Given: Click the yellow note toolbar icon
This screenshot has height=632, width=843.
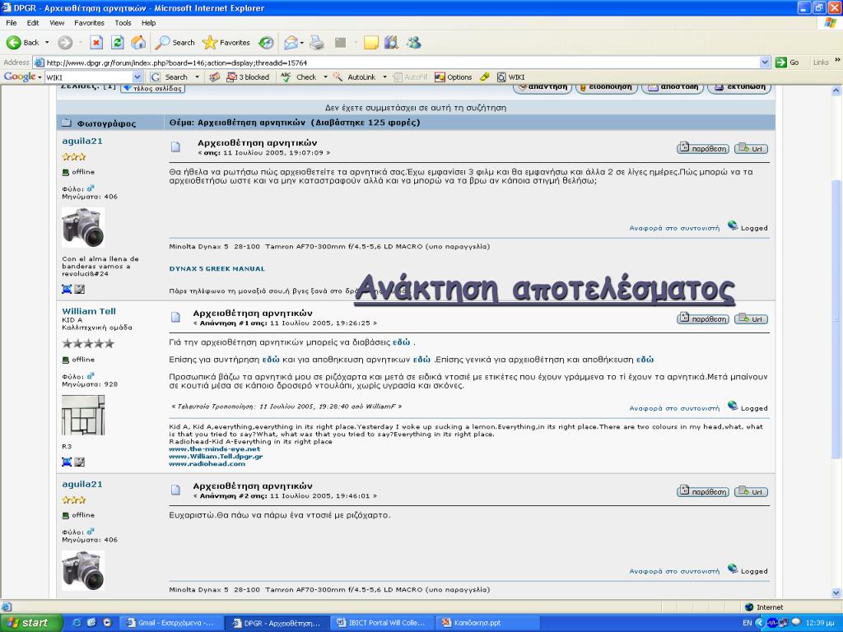Looking at the screenshot, I should coord(371,43).
